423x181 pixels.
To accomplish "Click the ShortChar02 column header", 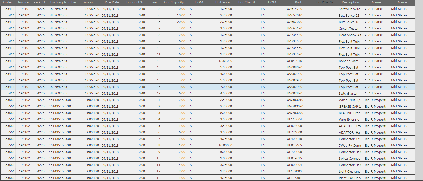I will click(324, 2).
